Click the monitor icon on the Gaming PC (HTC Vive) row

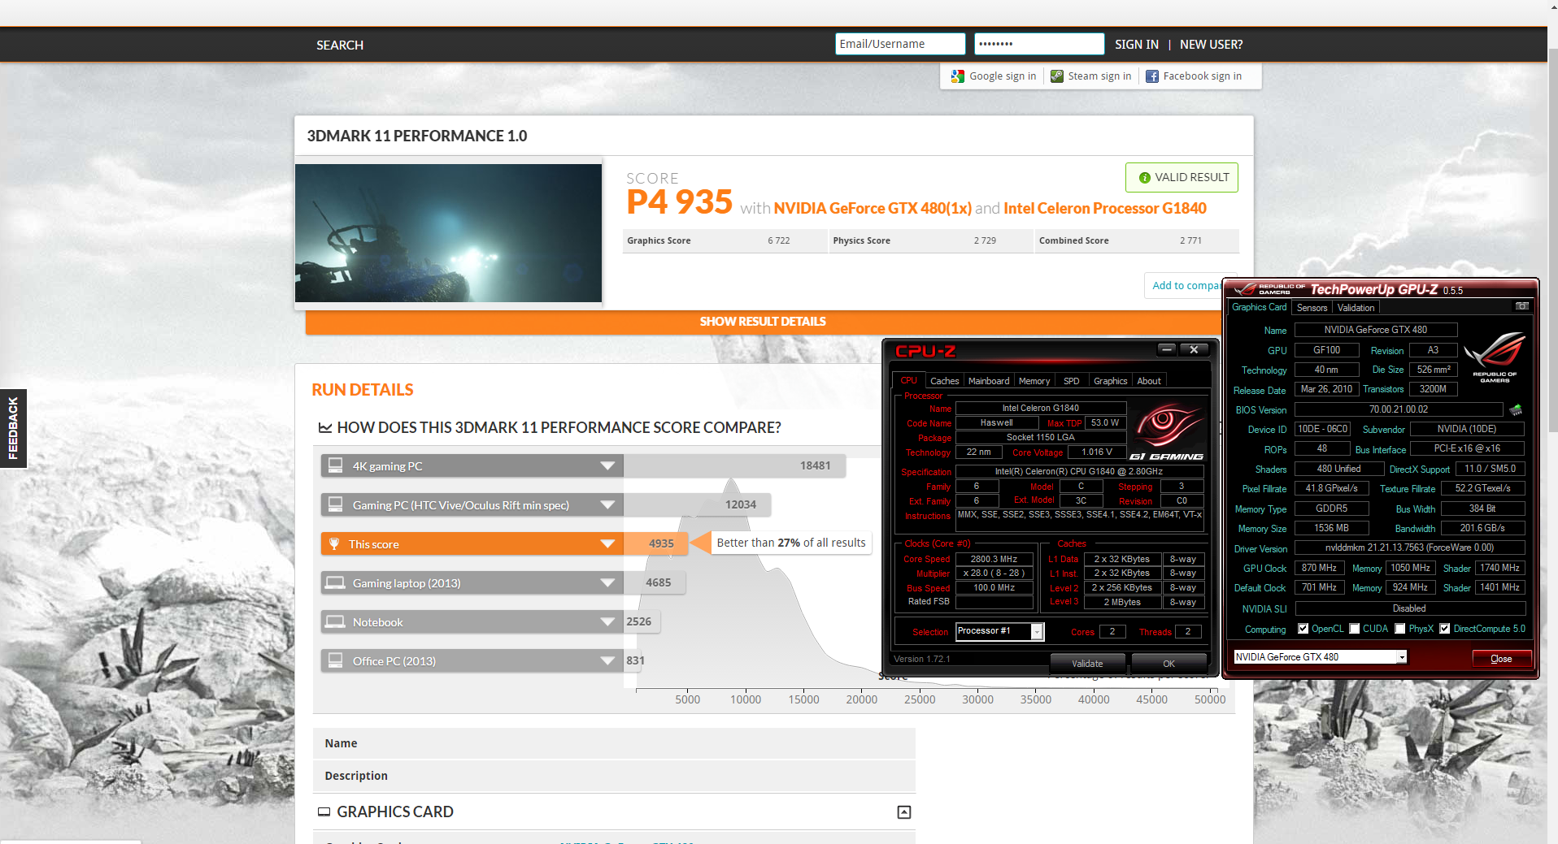pyautogui.click(x=335, y=504)
